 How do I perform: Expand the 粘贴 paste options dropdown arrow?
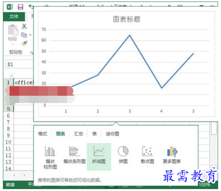(13, 44)
